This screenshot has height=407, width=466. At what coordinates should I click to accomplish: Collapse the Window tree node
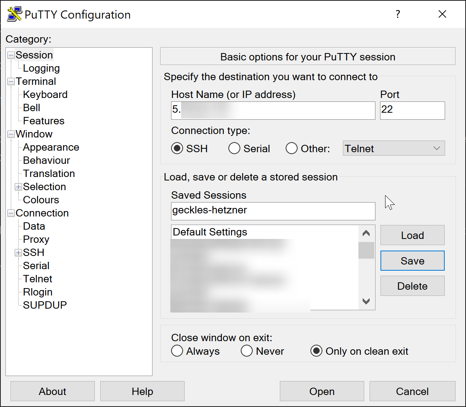[x=11, y=134]
